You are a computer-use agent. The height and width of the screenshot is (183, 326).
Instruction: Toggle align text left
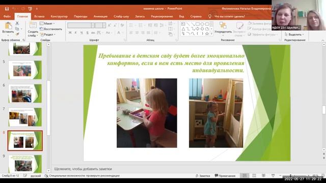(x=131, y=33)
